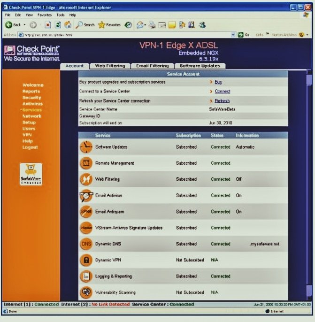Open Welcome in the sidebar

(33, 85)
